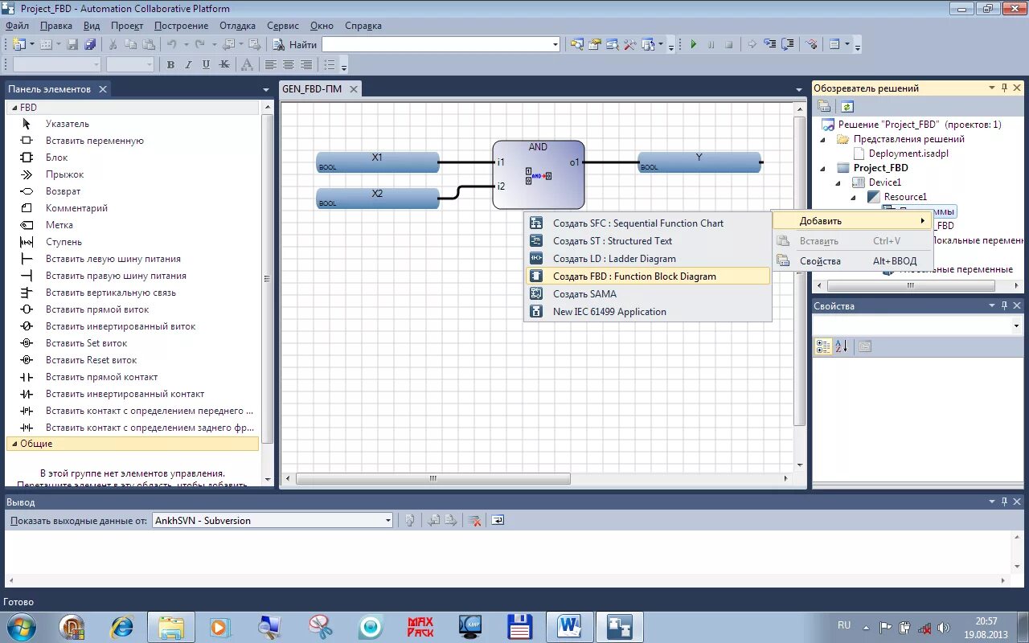Viewport: 1029px width, 643px height.
Task: Click the Найти find-in-files icon
Action: 279,45
